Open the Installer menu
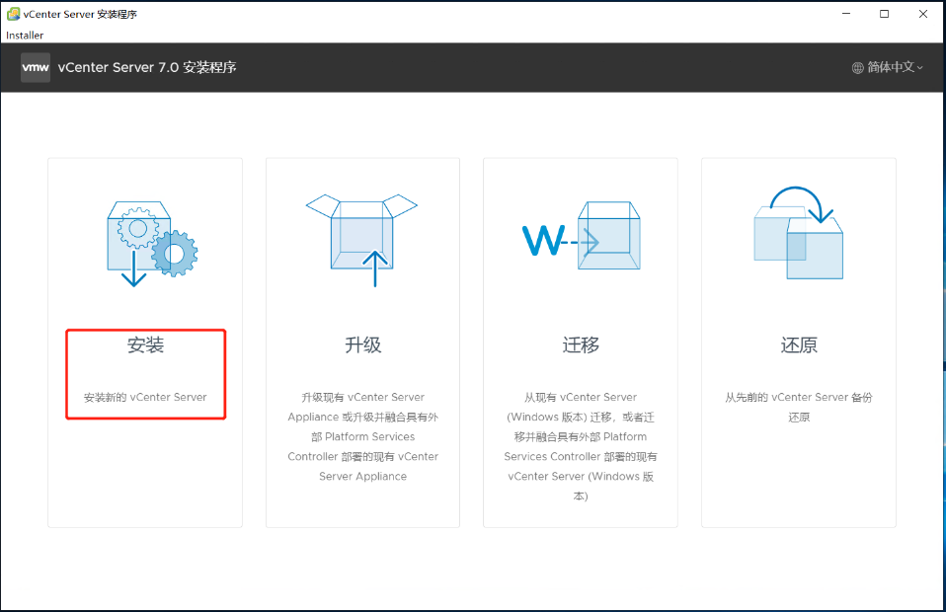946x612 pixels. (25, 35)
